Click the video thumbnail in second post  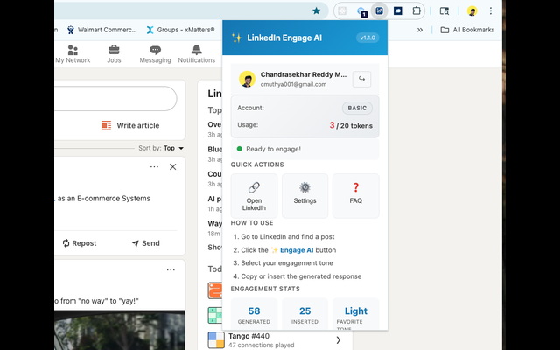click(120, 331)
